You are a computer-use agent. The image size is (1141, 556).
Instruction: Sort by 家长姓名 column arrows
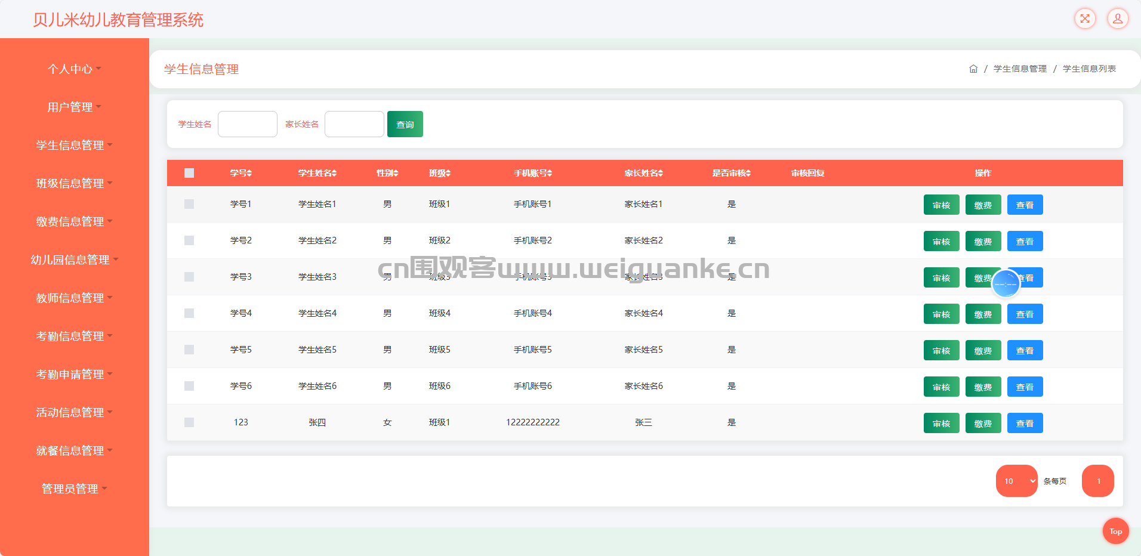[661, 173]
